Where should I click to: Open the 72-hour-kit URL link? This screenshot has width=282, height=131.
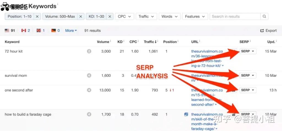pyautogui.click(x=207, y=58)
